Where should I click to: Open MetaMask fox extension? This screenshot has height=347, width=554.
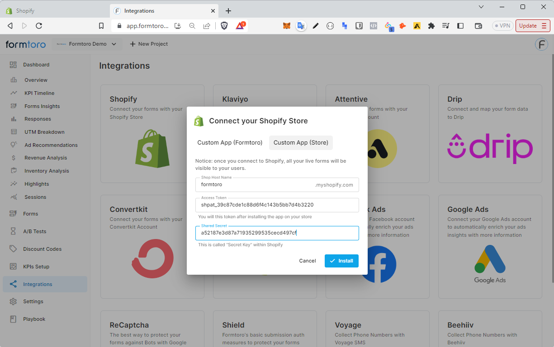(287, 26)
